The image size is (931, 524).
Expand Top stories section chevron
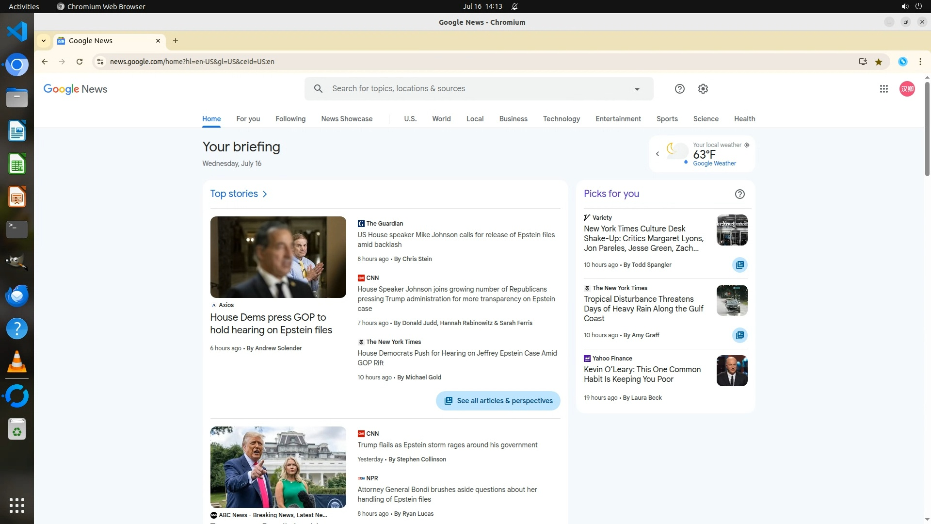pyautogui.click(x=265, y=194)
